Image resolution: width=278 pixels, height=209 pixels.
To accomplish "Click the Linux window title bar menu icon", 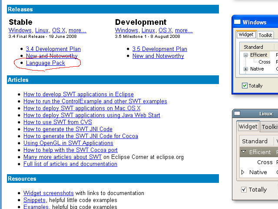I will coord(237,113).
